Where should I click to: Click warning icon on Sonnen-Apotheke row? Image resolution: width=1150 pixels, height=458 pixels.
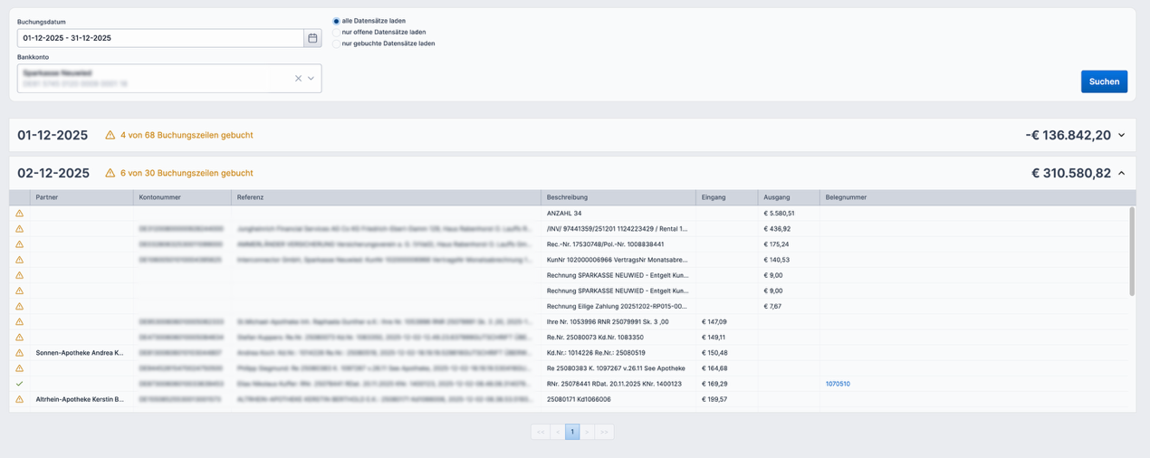(x=19, y=353)
